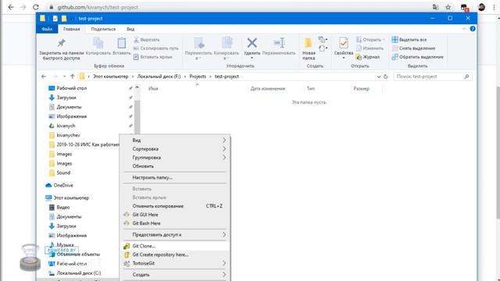
Task: Select Sound folder in sidebar
Action: tap(63, 173)
